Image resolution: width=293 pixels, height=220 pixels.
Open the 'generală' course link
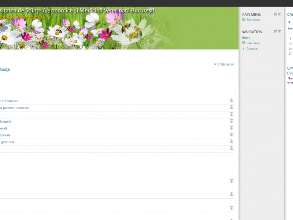point(7,142)
